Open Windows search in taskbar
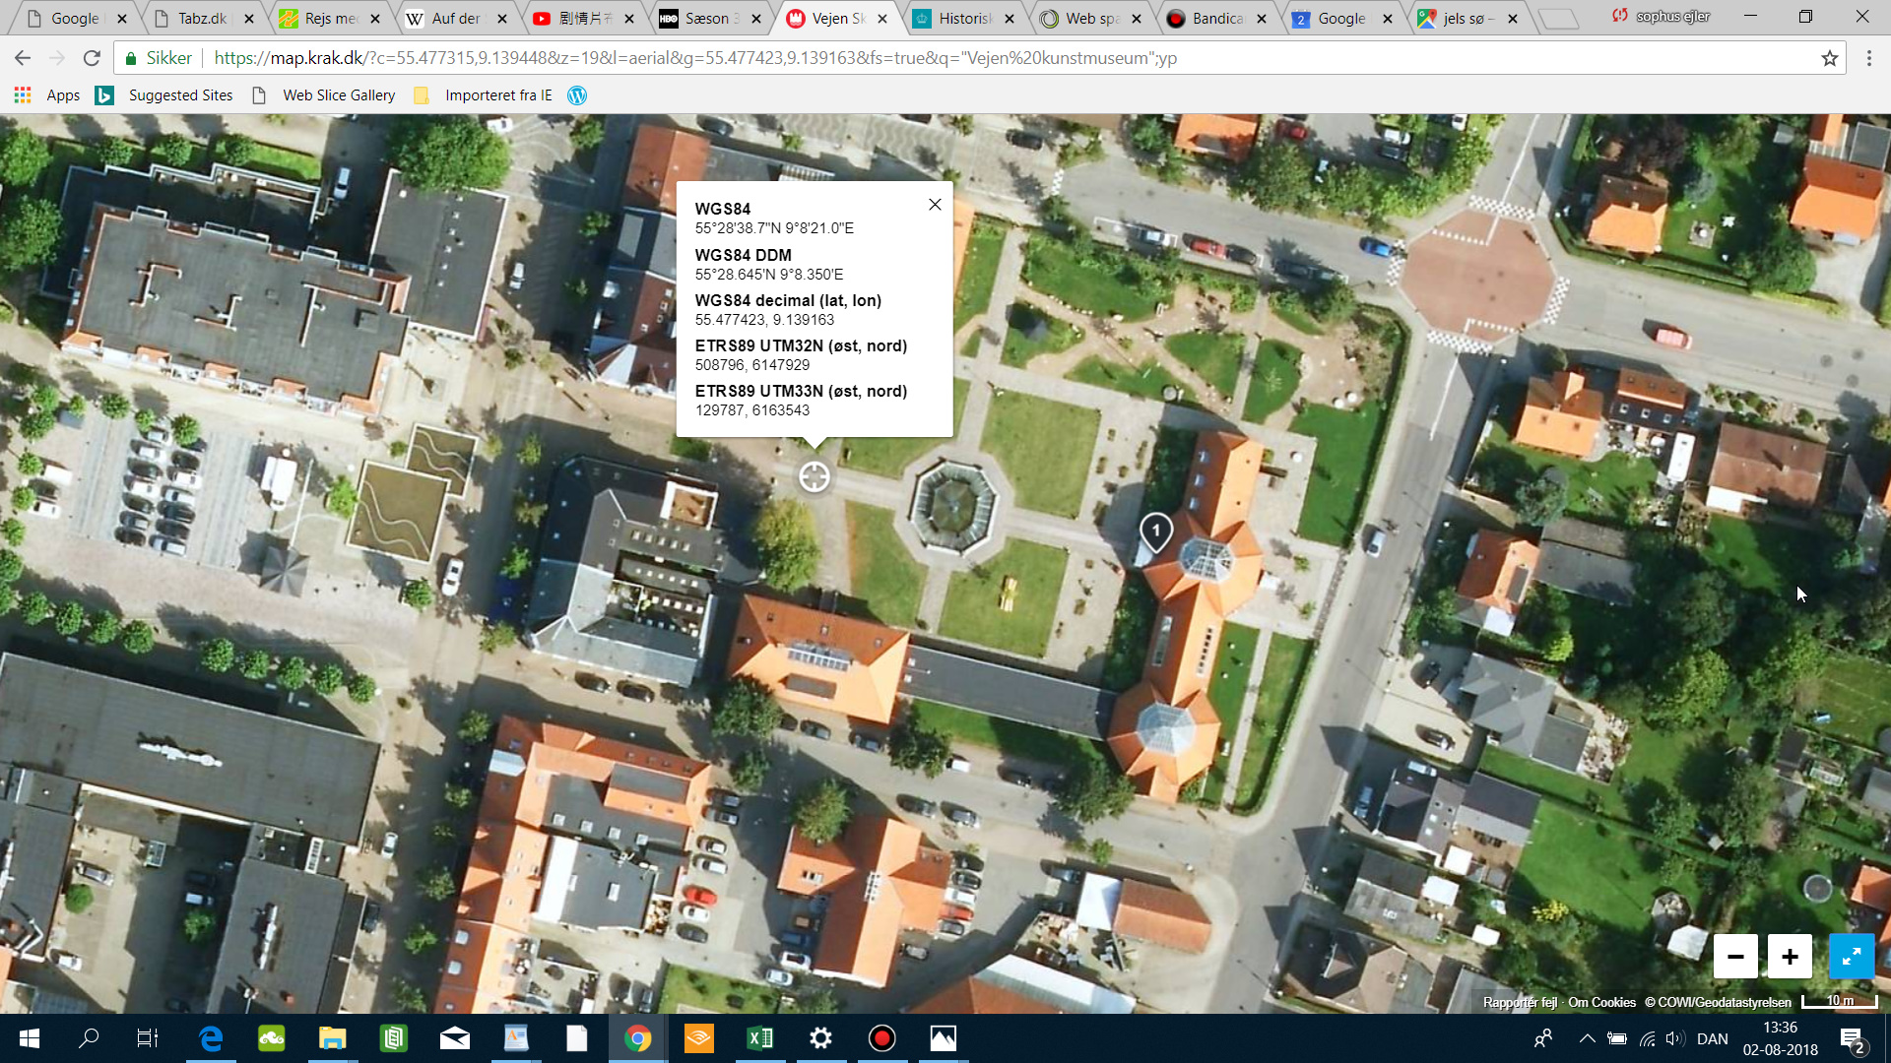This screenshot has width=1891, height=1063. pyautogui.click(x=89, y=1038)
